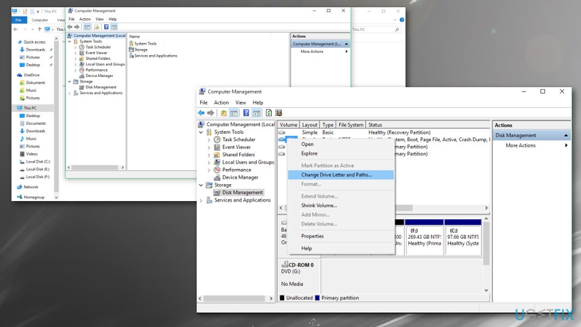Viewport: 581px width, 327px height.
Task: Open the Action menu in front Computer Management
Action: click(x=222, y=102)
